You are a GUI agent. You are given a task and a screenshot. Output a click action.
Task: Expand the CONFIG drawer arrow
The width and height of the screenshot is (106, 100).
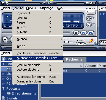click(81, 44)
